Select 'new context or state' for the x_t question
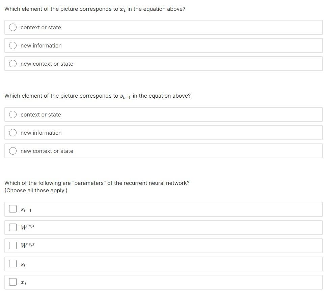The height and width of the screenshot is (299, 329). tap(13, 63)
